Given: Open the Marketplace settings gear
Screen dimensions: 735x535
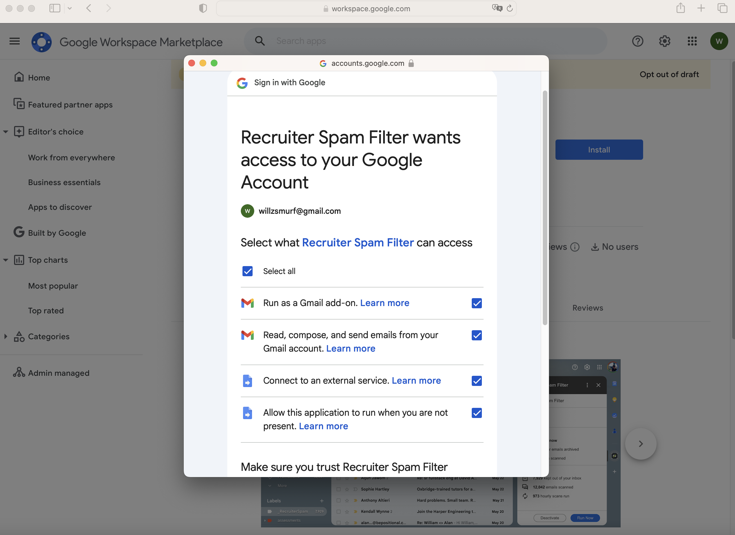Looking at the screenshot, I should point(665,41).
